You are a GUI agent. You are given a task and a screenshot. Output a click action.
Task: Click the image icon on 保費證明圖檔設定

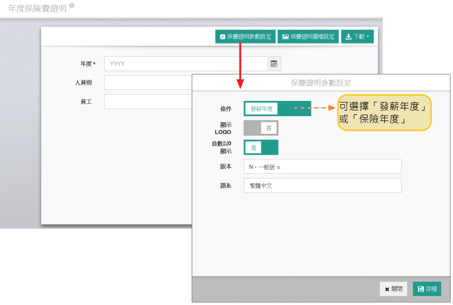(285, 37)
